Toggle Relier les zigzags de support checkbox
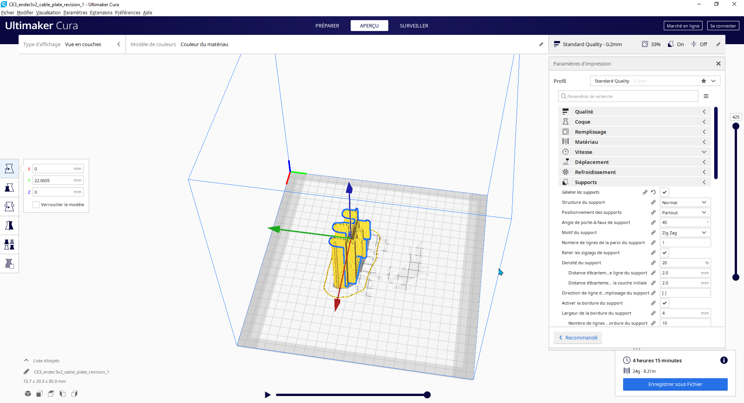The image size is (744, 403). tap(665, 253)
